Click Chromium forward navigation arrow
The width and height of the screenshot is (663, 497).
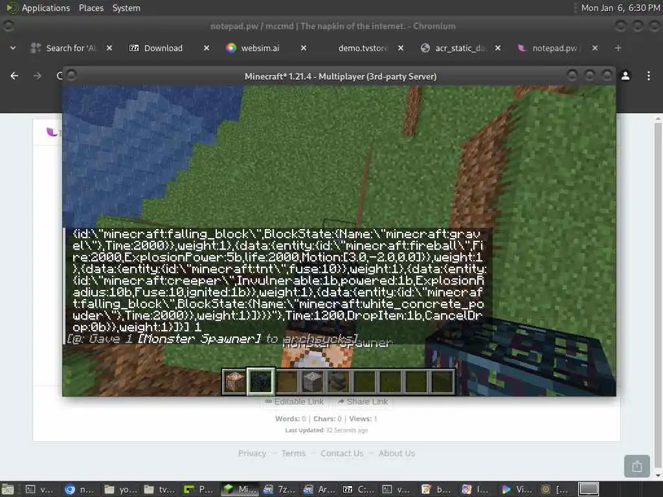click(37, 76)
